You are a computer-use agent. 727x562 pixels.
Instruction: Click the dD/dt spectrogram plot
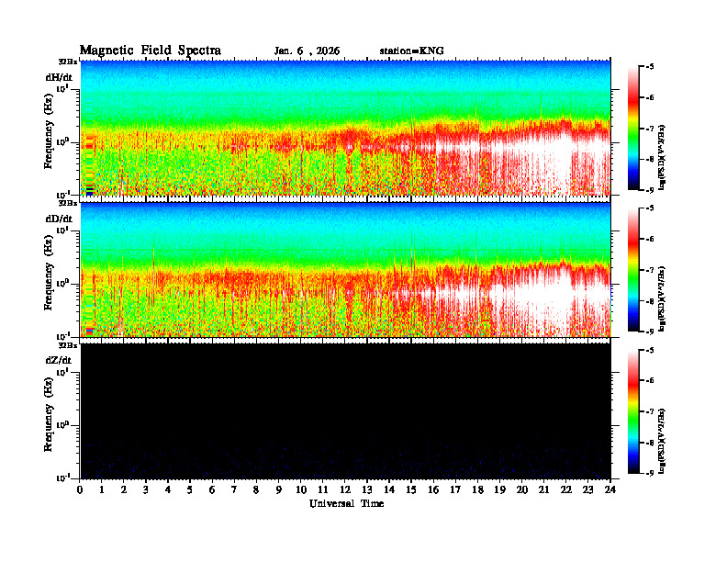tap(345, 270)
